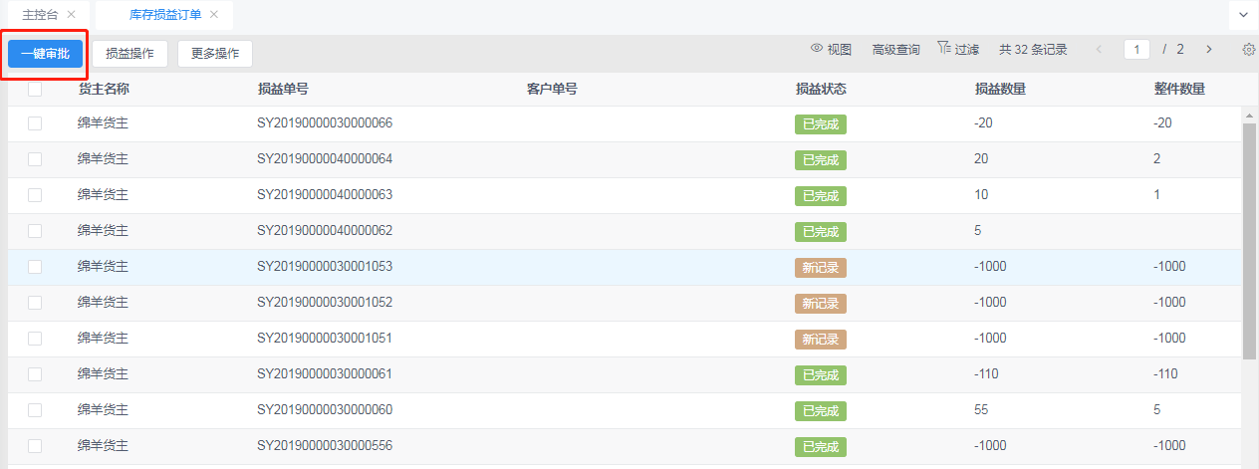1259x469 pixels.
Task: Close the 主控台 tab
Action: point(71,15)
